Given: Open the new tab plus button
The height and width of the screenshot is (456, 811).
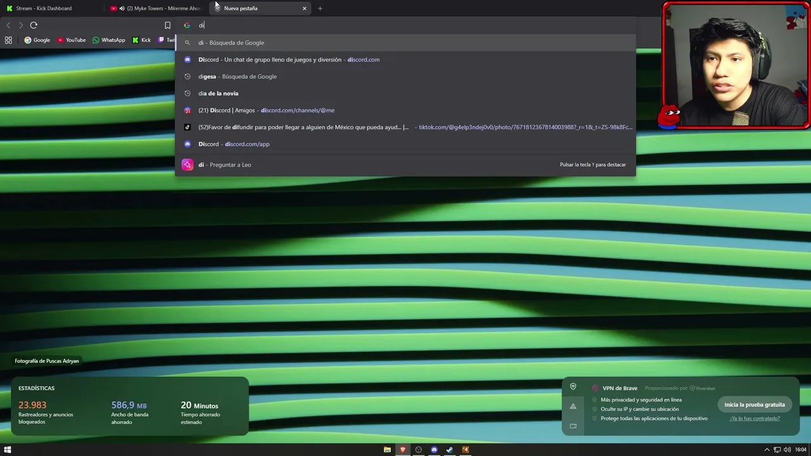Looking at the screenshot, I should pos(320,8).
